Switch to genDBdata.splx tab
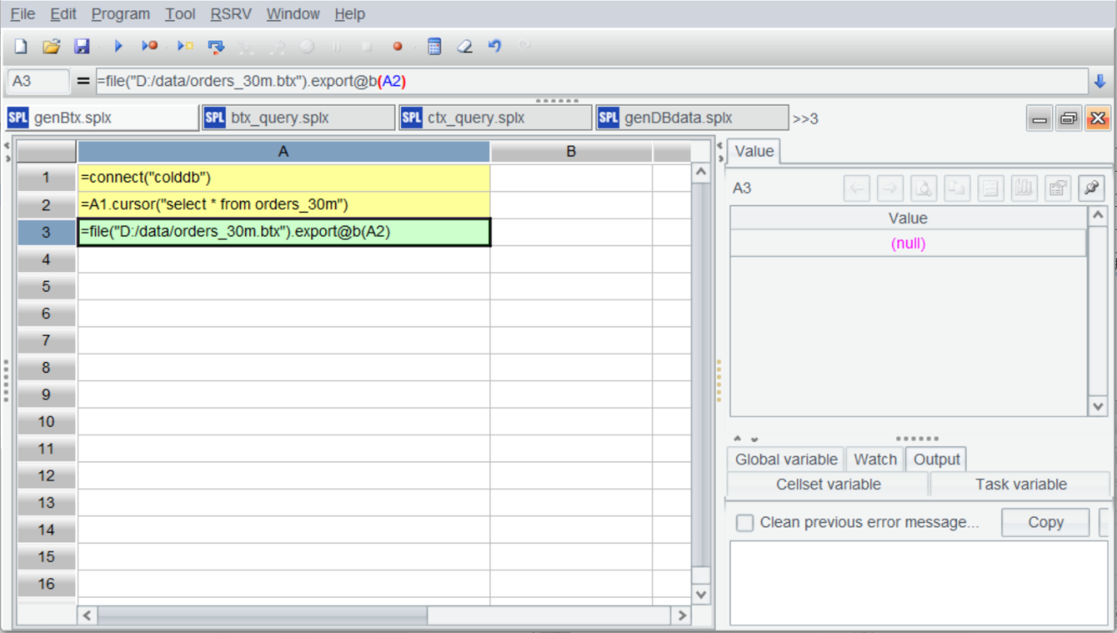The width and height of the screenshot is (1117, 633). [692, 118]
